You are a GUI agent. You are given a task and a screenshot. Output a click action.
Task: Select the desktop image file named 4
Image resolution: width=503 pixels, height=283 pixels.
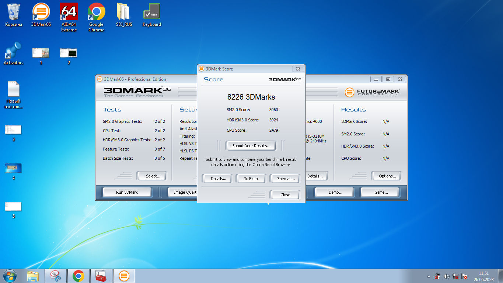tap(13, 171)
